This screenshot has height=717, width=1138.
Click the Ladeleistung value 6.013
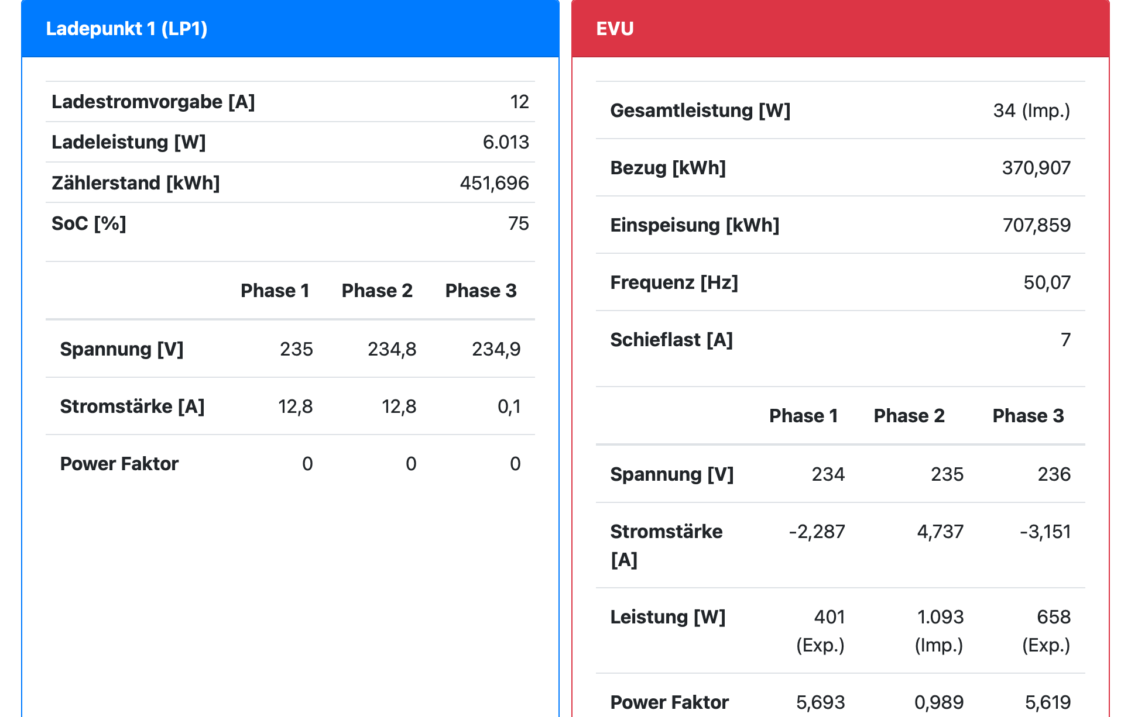(505, 142)
